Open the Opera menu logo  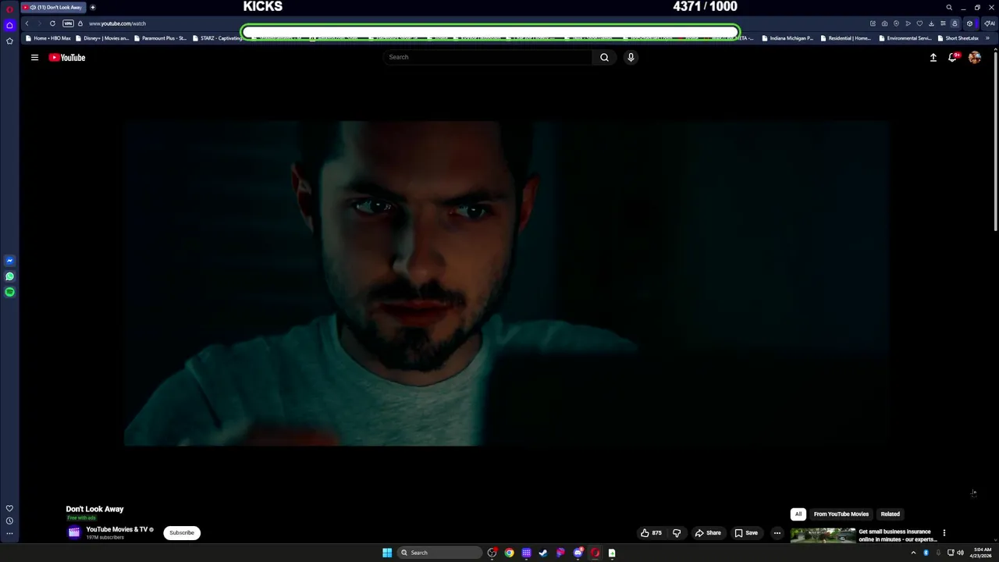[9, 9]
